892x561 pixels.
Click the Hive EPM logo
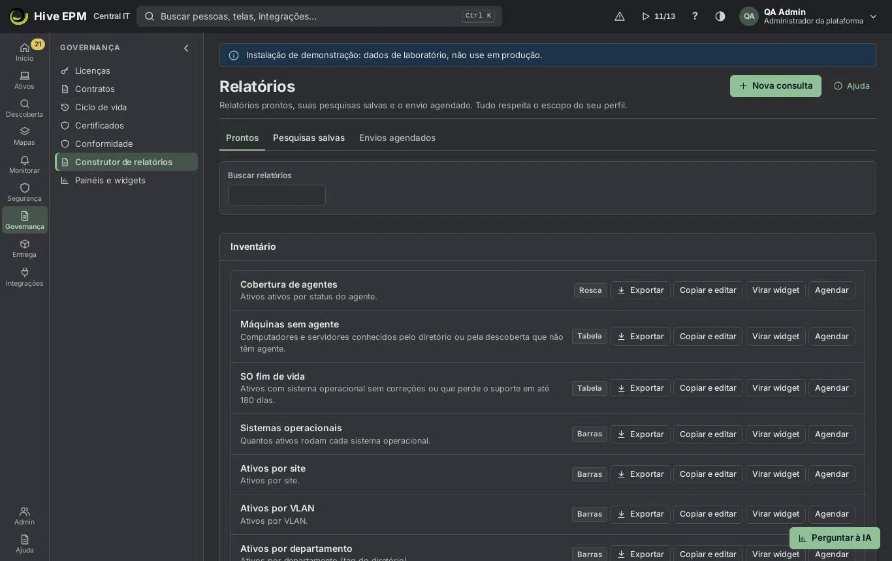pyautogui.click(x=48, y=16)
